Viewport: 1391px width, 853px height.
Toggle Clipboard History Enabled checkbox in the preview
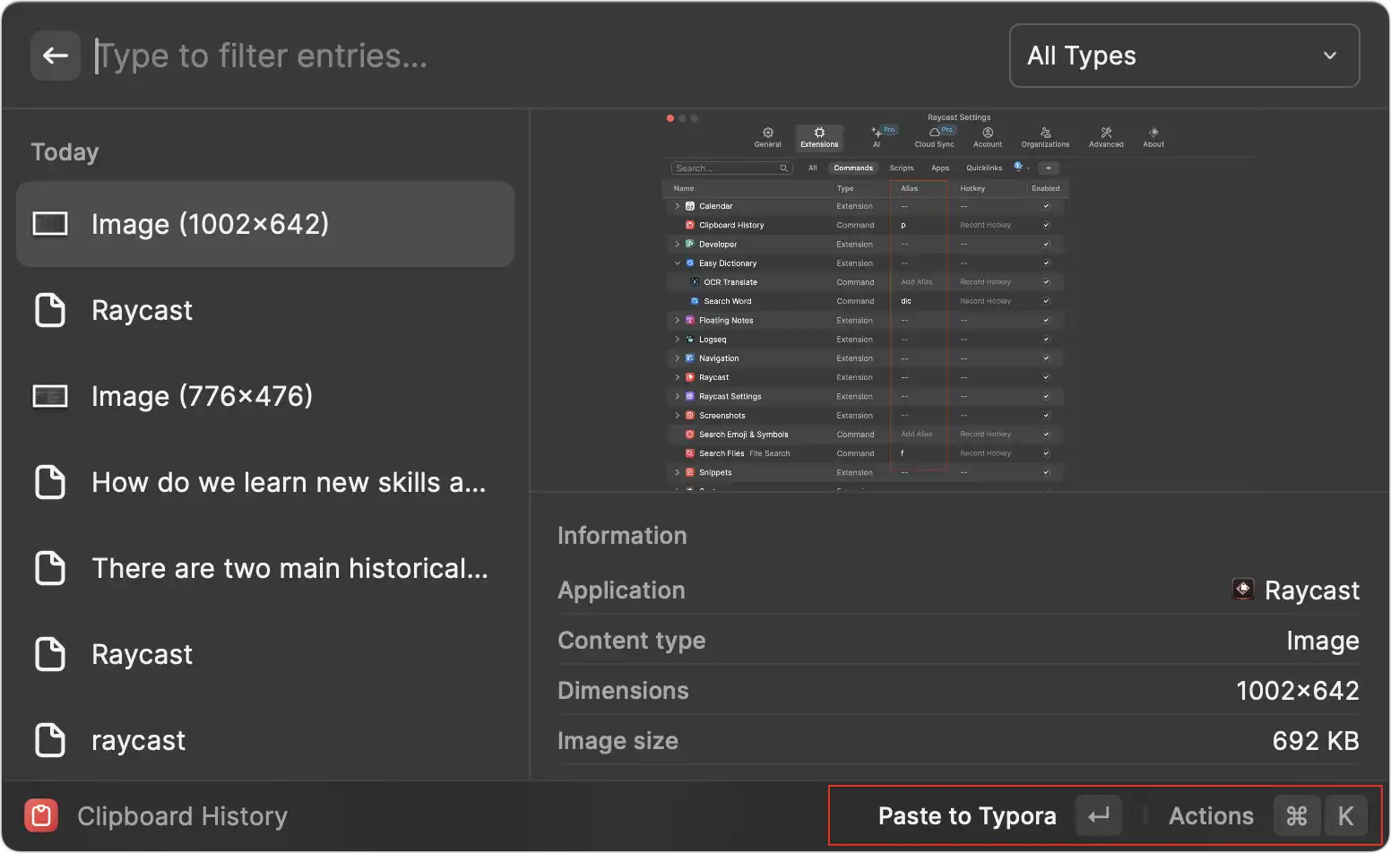[1046, 225]
